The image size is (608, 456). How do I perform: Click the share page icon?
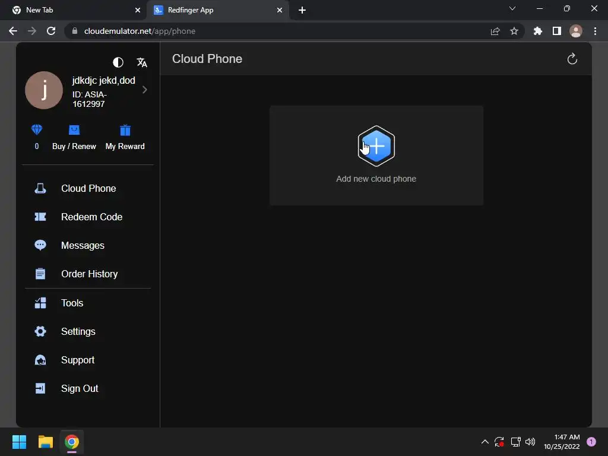[495, 31]
